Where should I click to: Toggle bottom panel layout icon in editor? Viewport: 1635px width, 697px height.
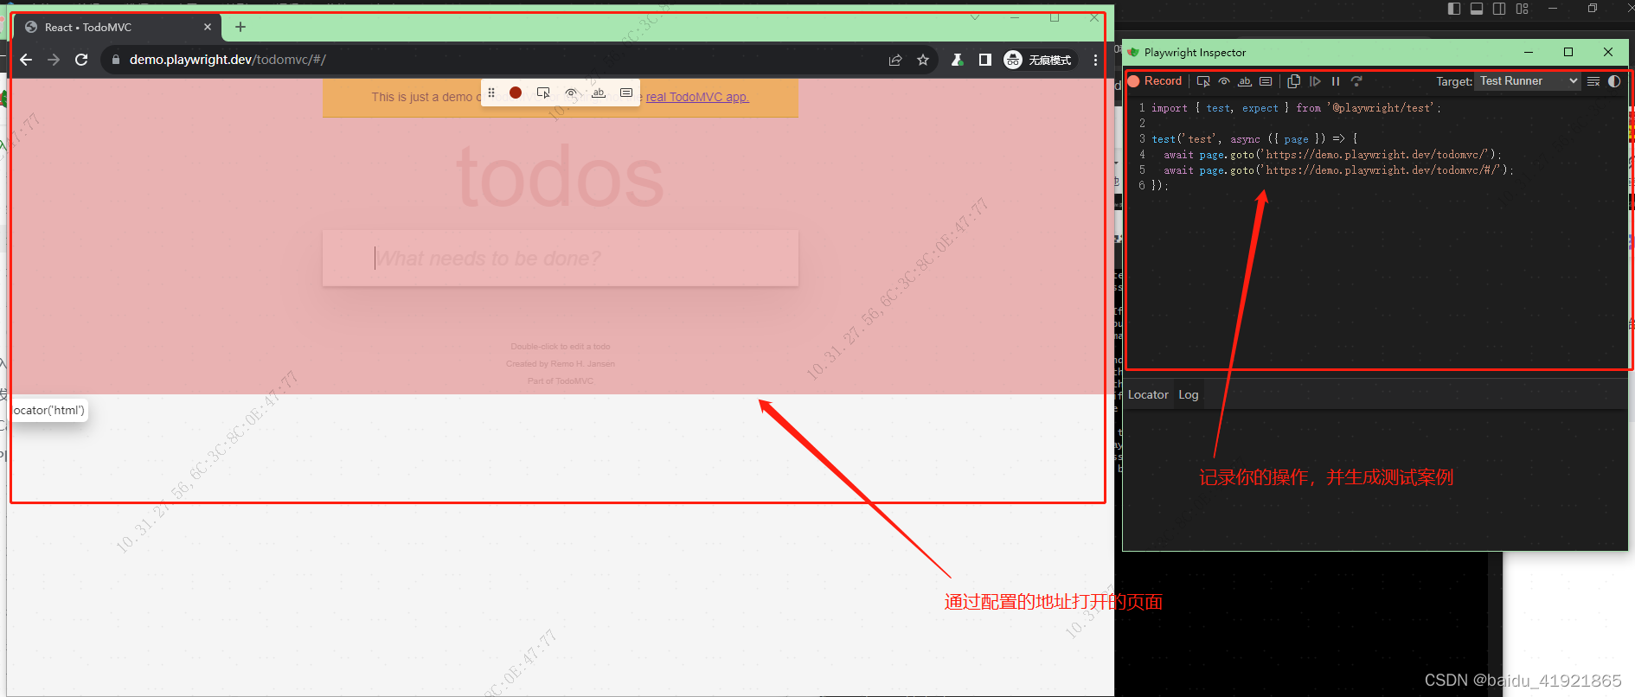pyautogui.click(x=1477, y=9)
